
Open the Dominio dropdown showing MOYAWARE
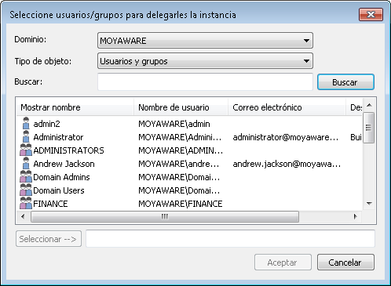pos(205,41)
